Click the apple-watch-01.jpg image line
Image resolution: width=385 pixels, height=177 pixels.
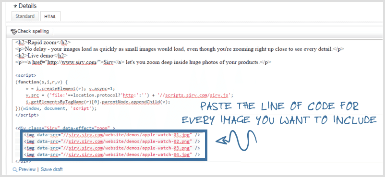tap(112, 135)
